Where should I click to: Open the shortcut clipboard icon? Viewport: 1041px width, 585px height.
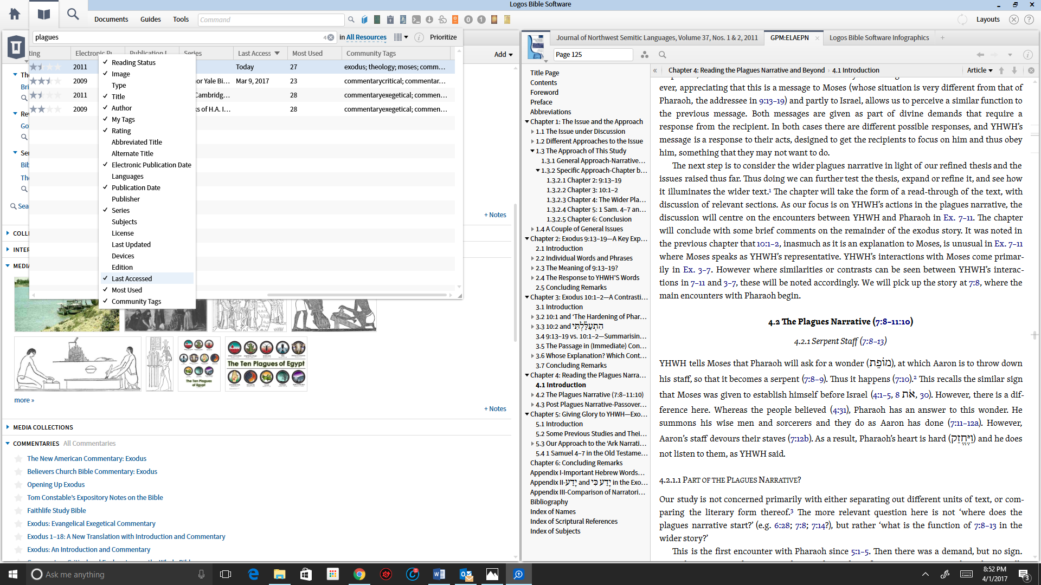click(390, 19)
